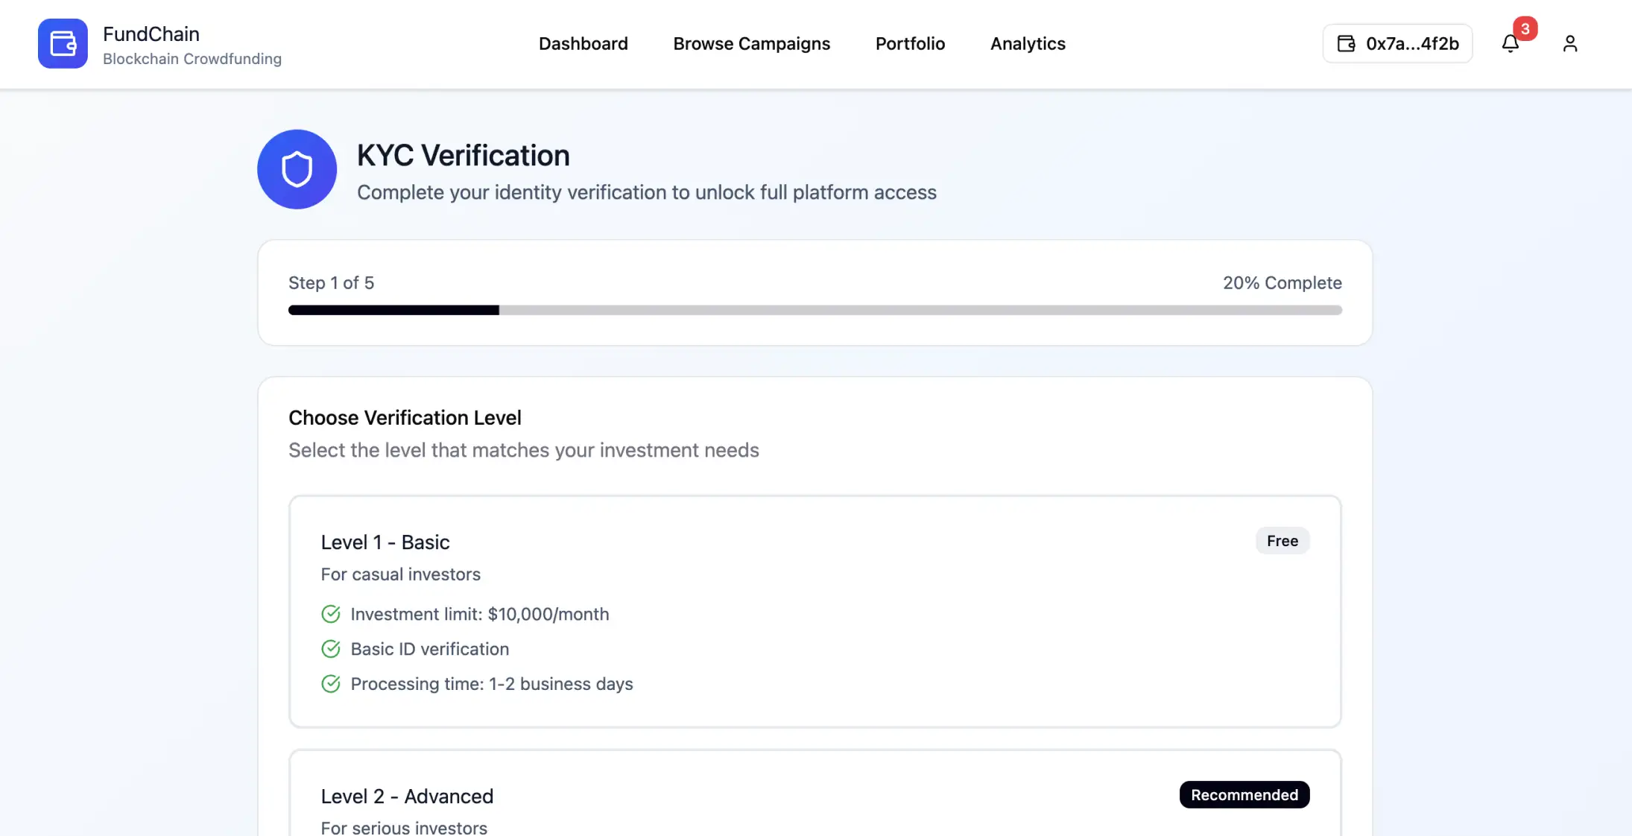Select the Level 1 - Basic verification card

point(815,611)
